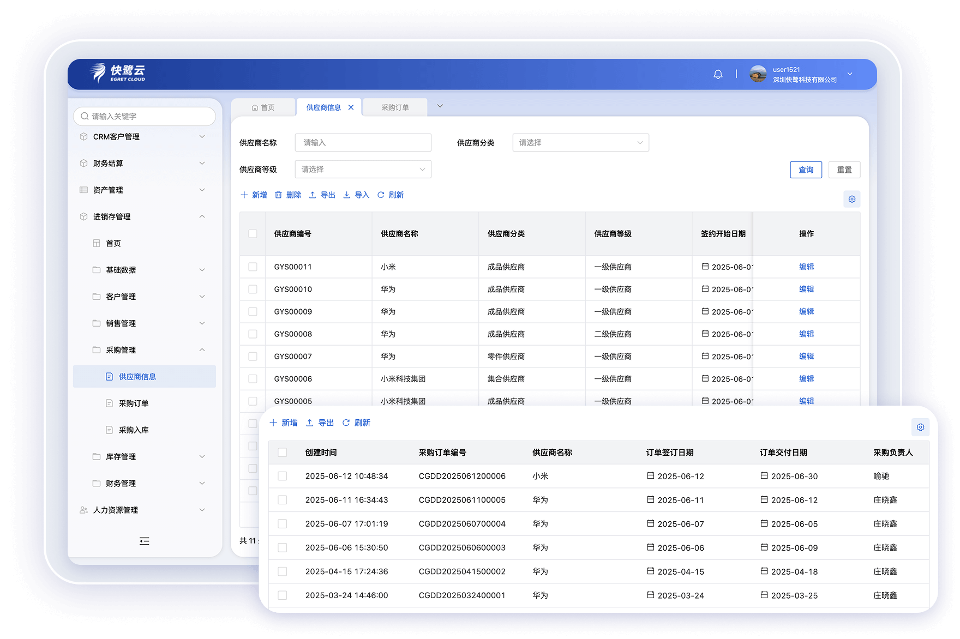The image size is (960, 639).
Task: Select all suppliers via header checkbox
Action: [x=253, y=234]
